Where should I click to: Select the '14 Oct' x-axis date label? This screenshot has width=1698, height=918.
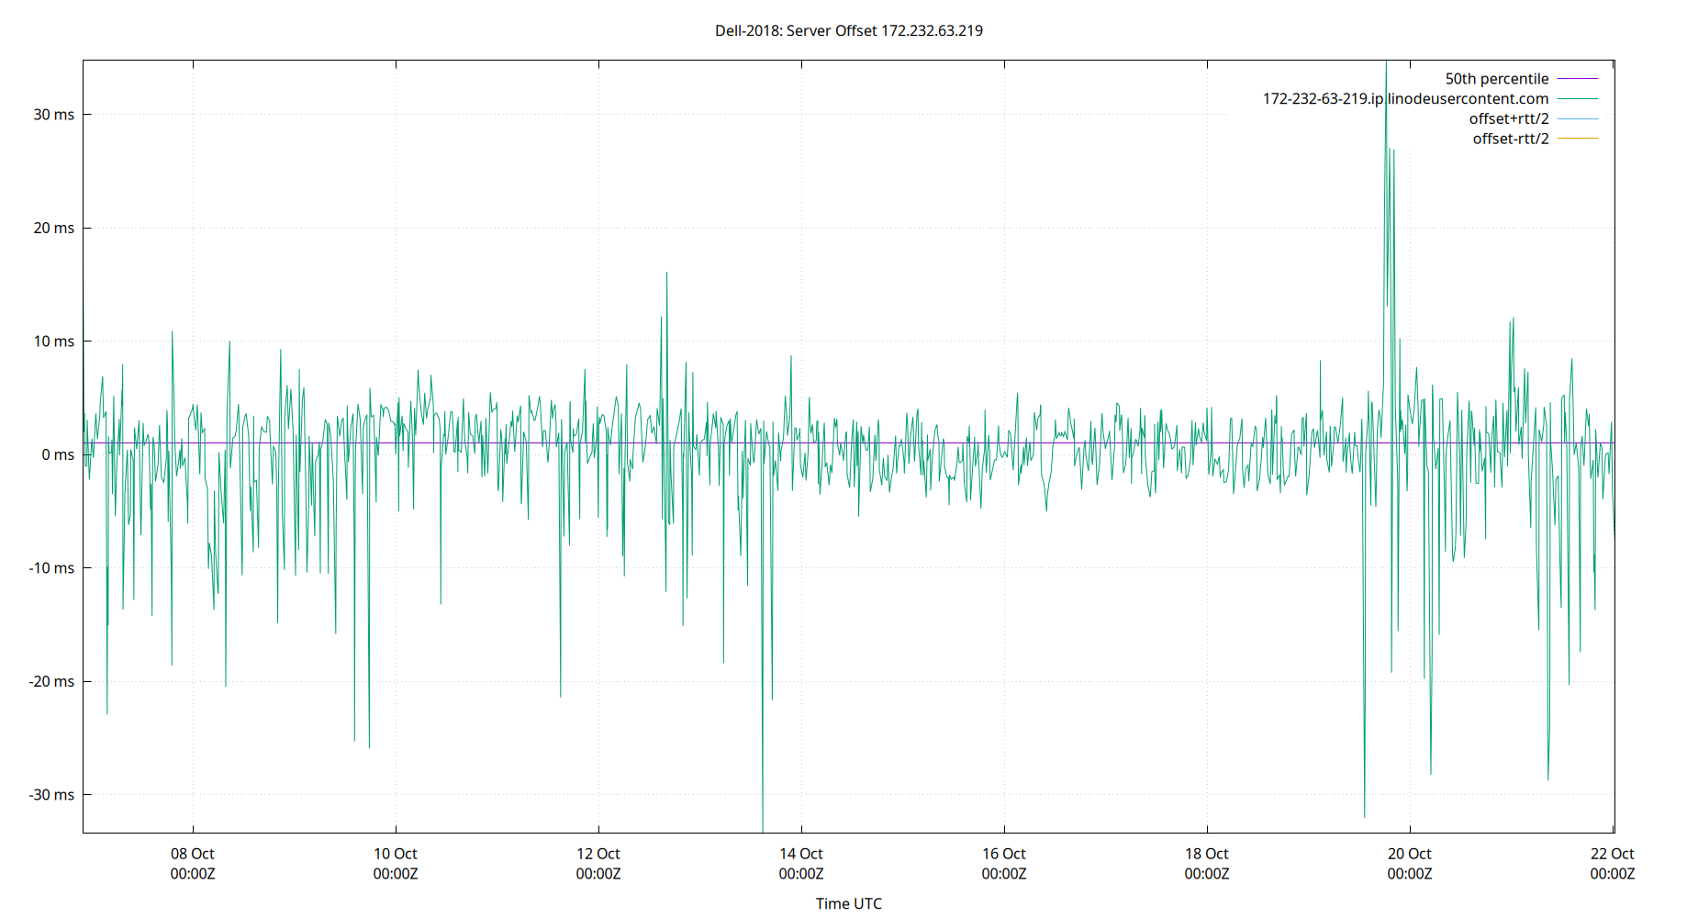pyautogui.click(x=801, y=854)
